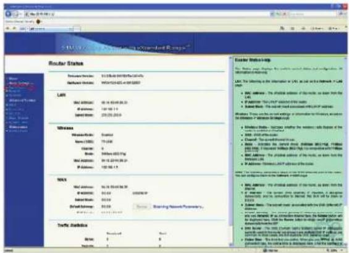This screenshot has width=349, height=253.
Task: Open Advanced Settings in the router sidebar
Action: click(22, 101)
